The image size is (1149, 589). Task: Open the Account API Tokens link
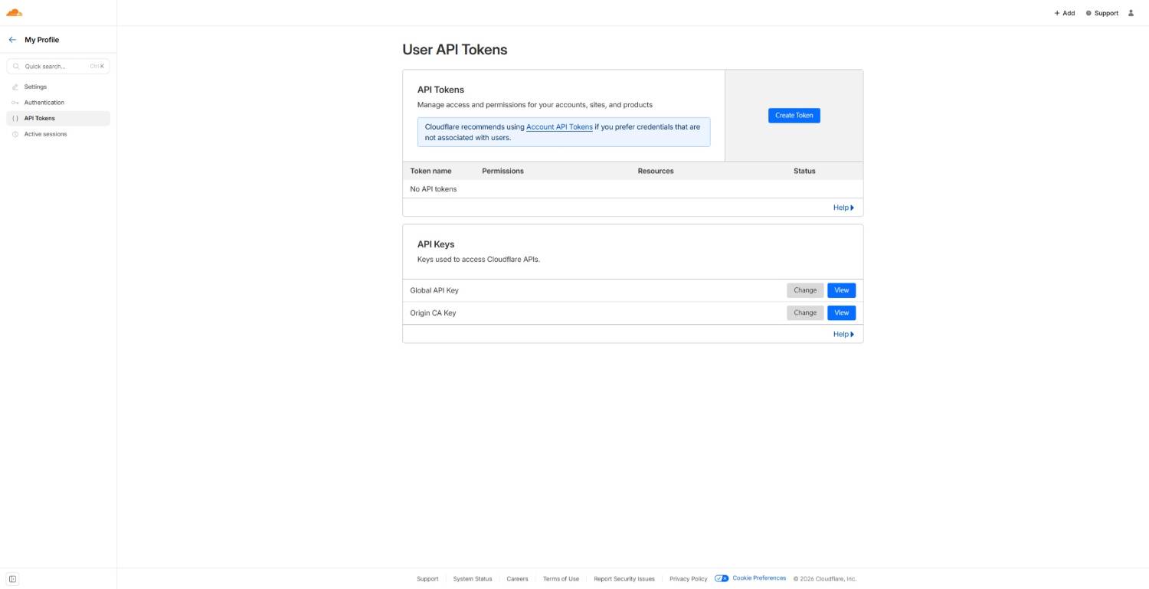(x=559, y=127)
